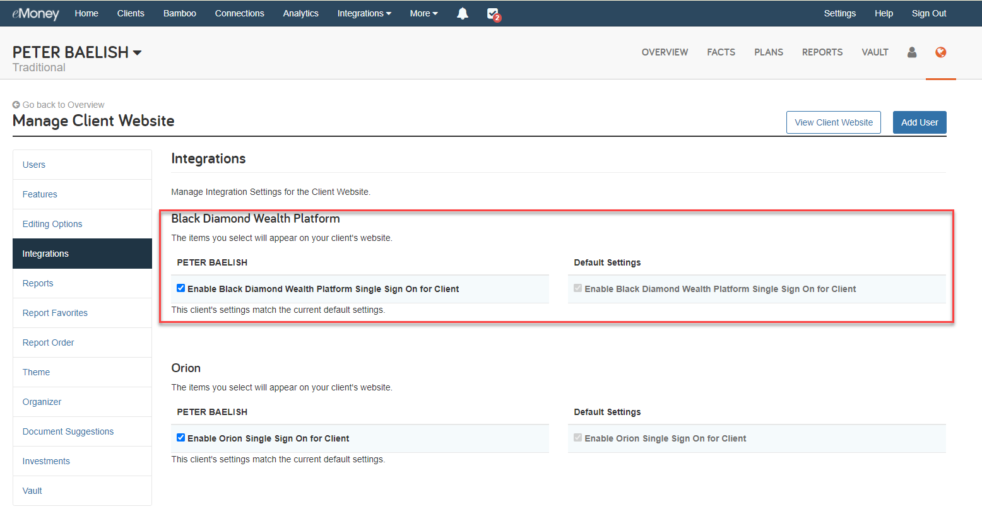The height and width of the screenshot is (509, 982).
Task: Select Organizer in the sidebar
Action: (x=82, y=402)
